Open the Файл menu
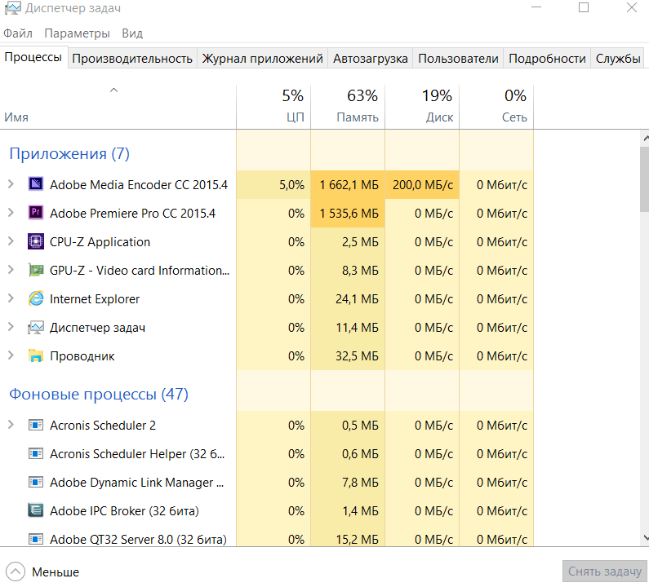The image size is (649, 587). (18, 33)
